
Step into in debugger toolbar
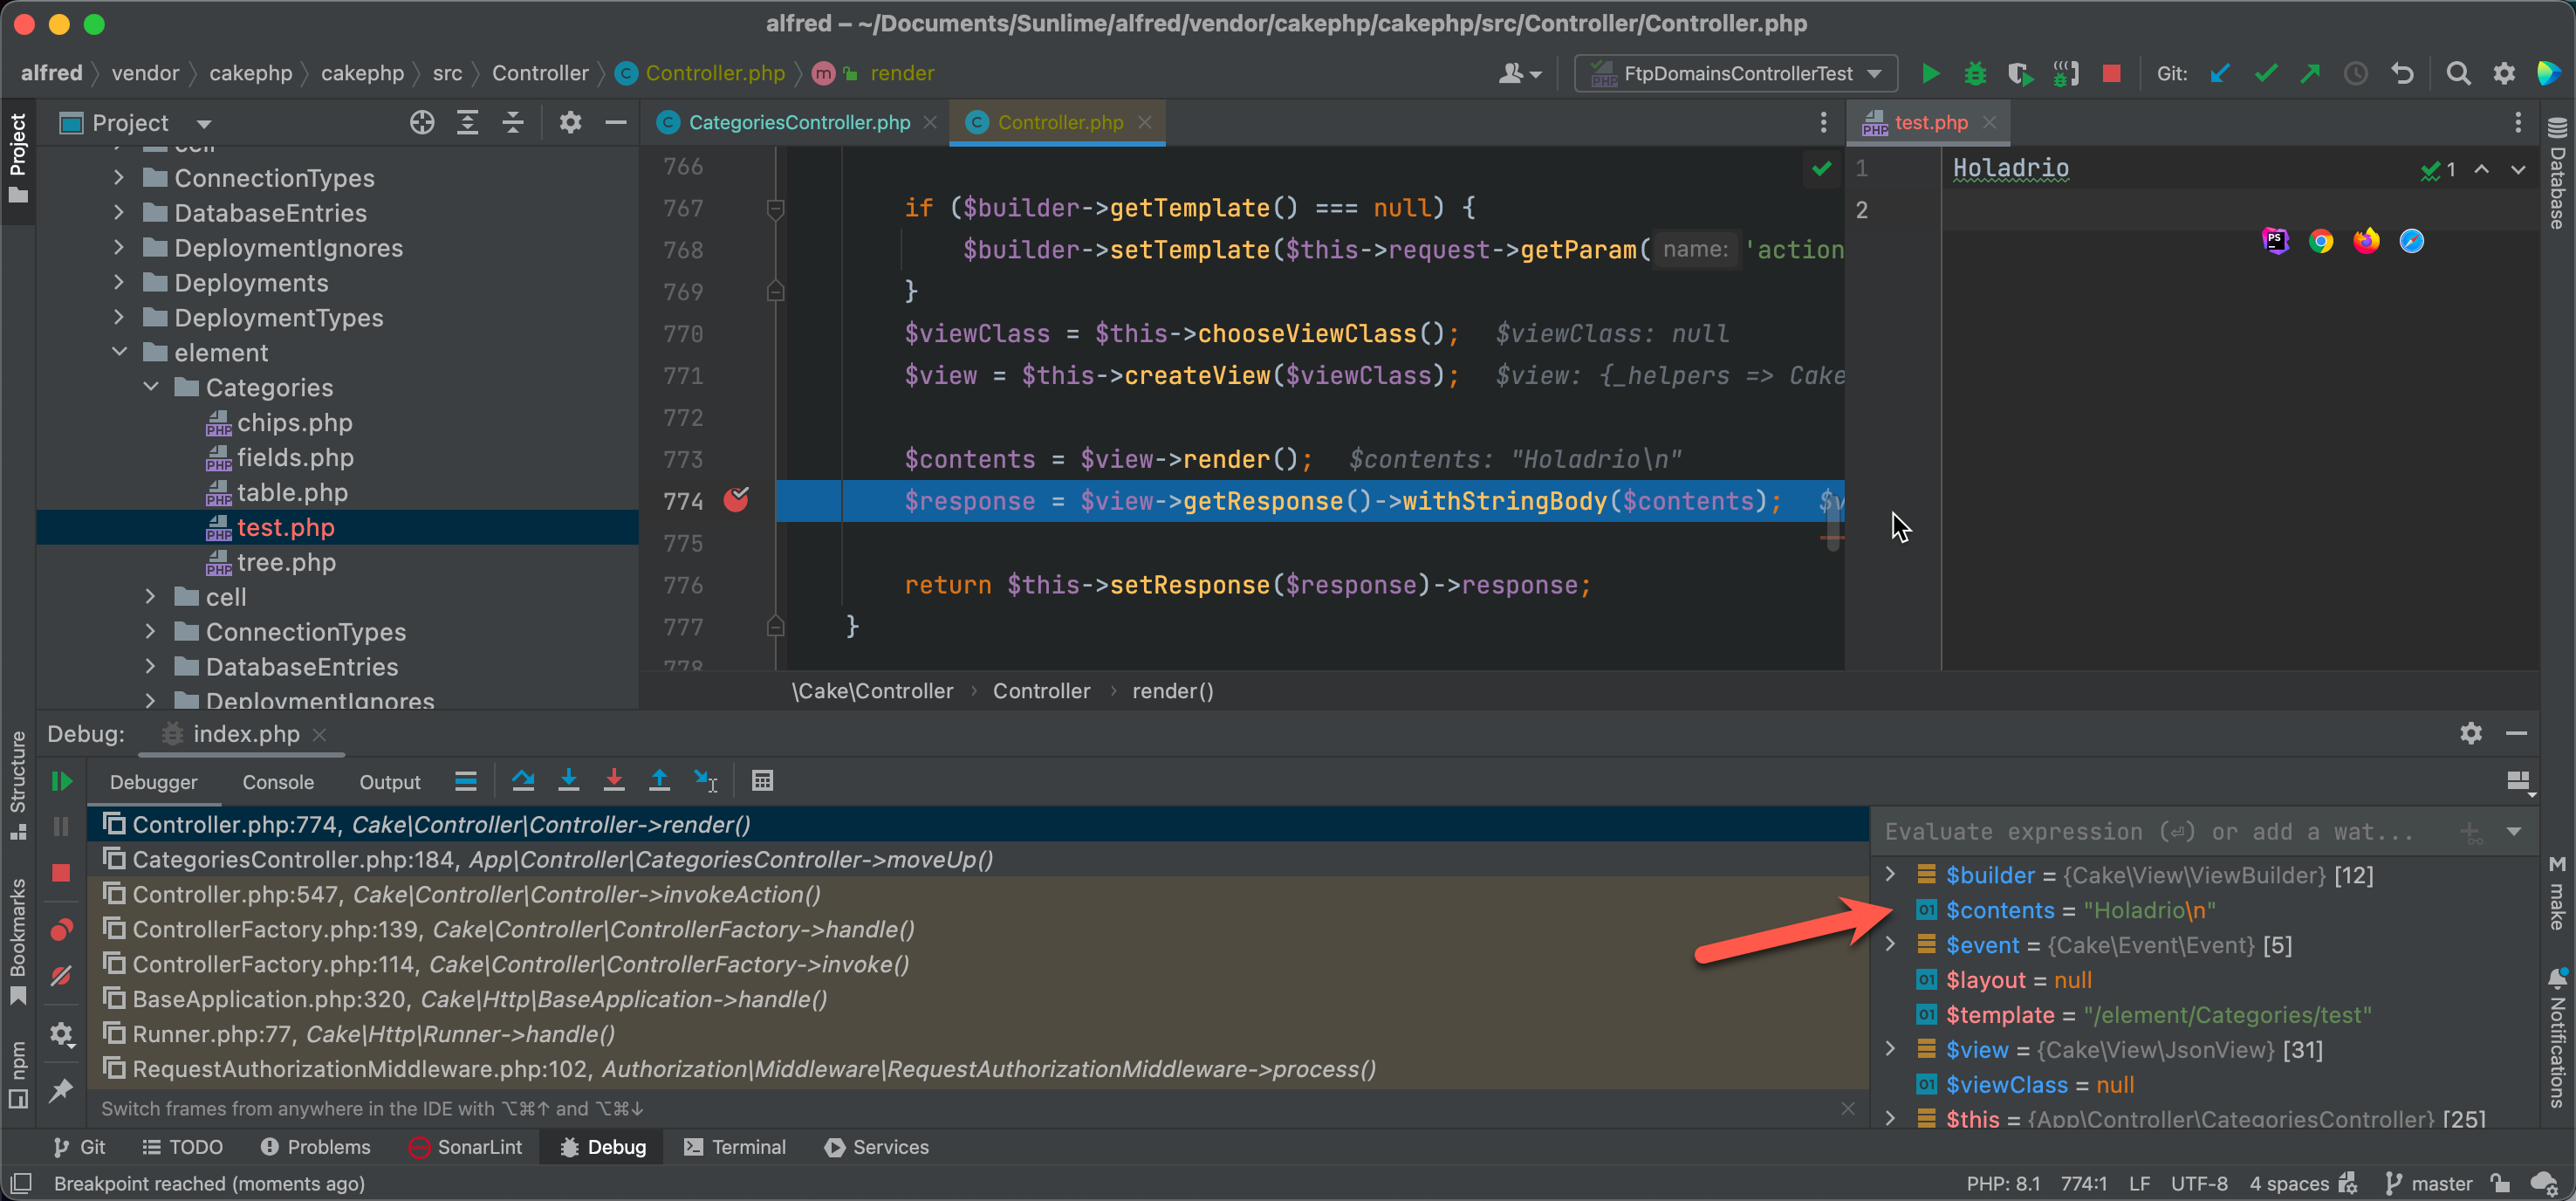point(568,781)
